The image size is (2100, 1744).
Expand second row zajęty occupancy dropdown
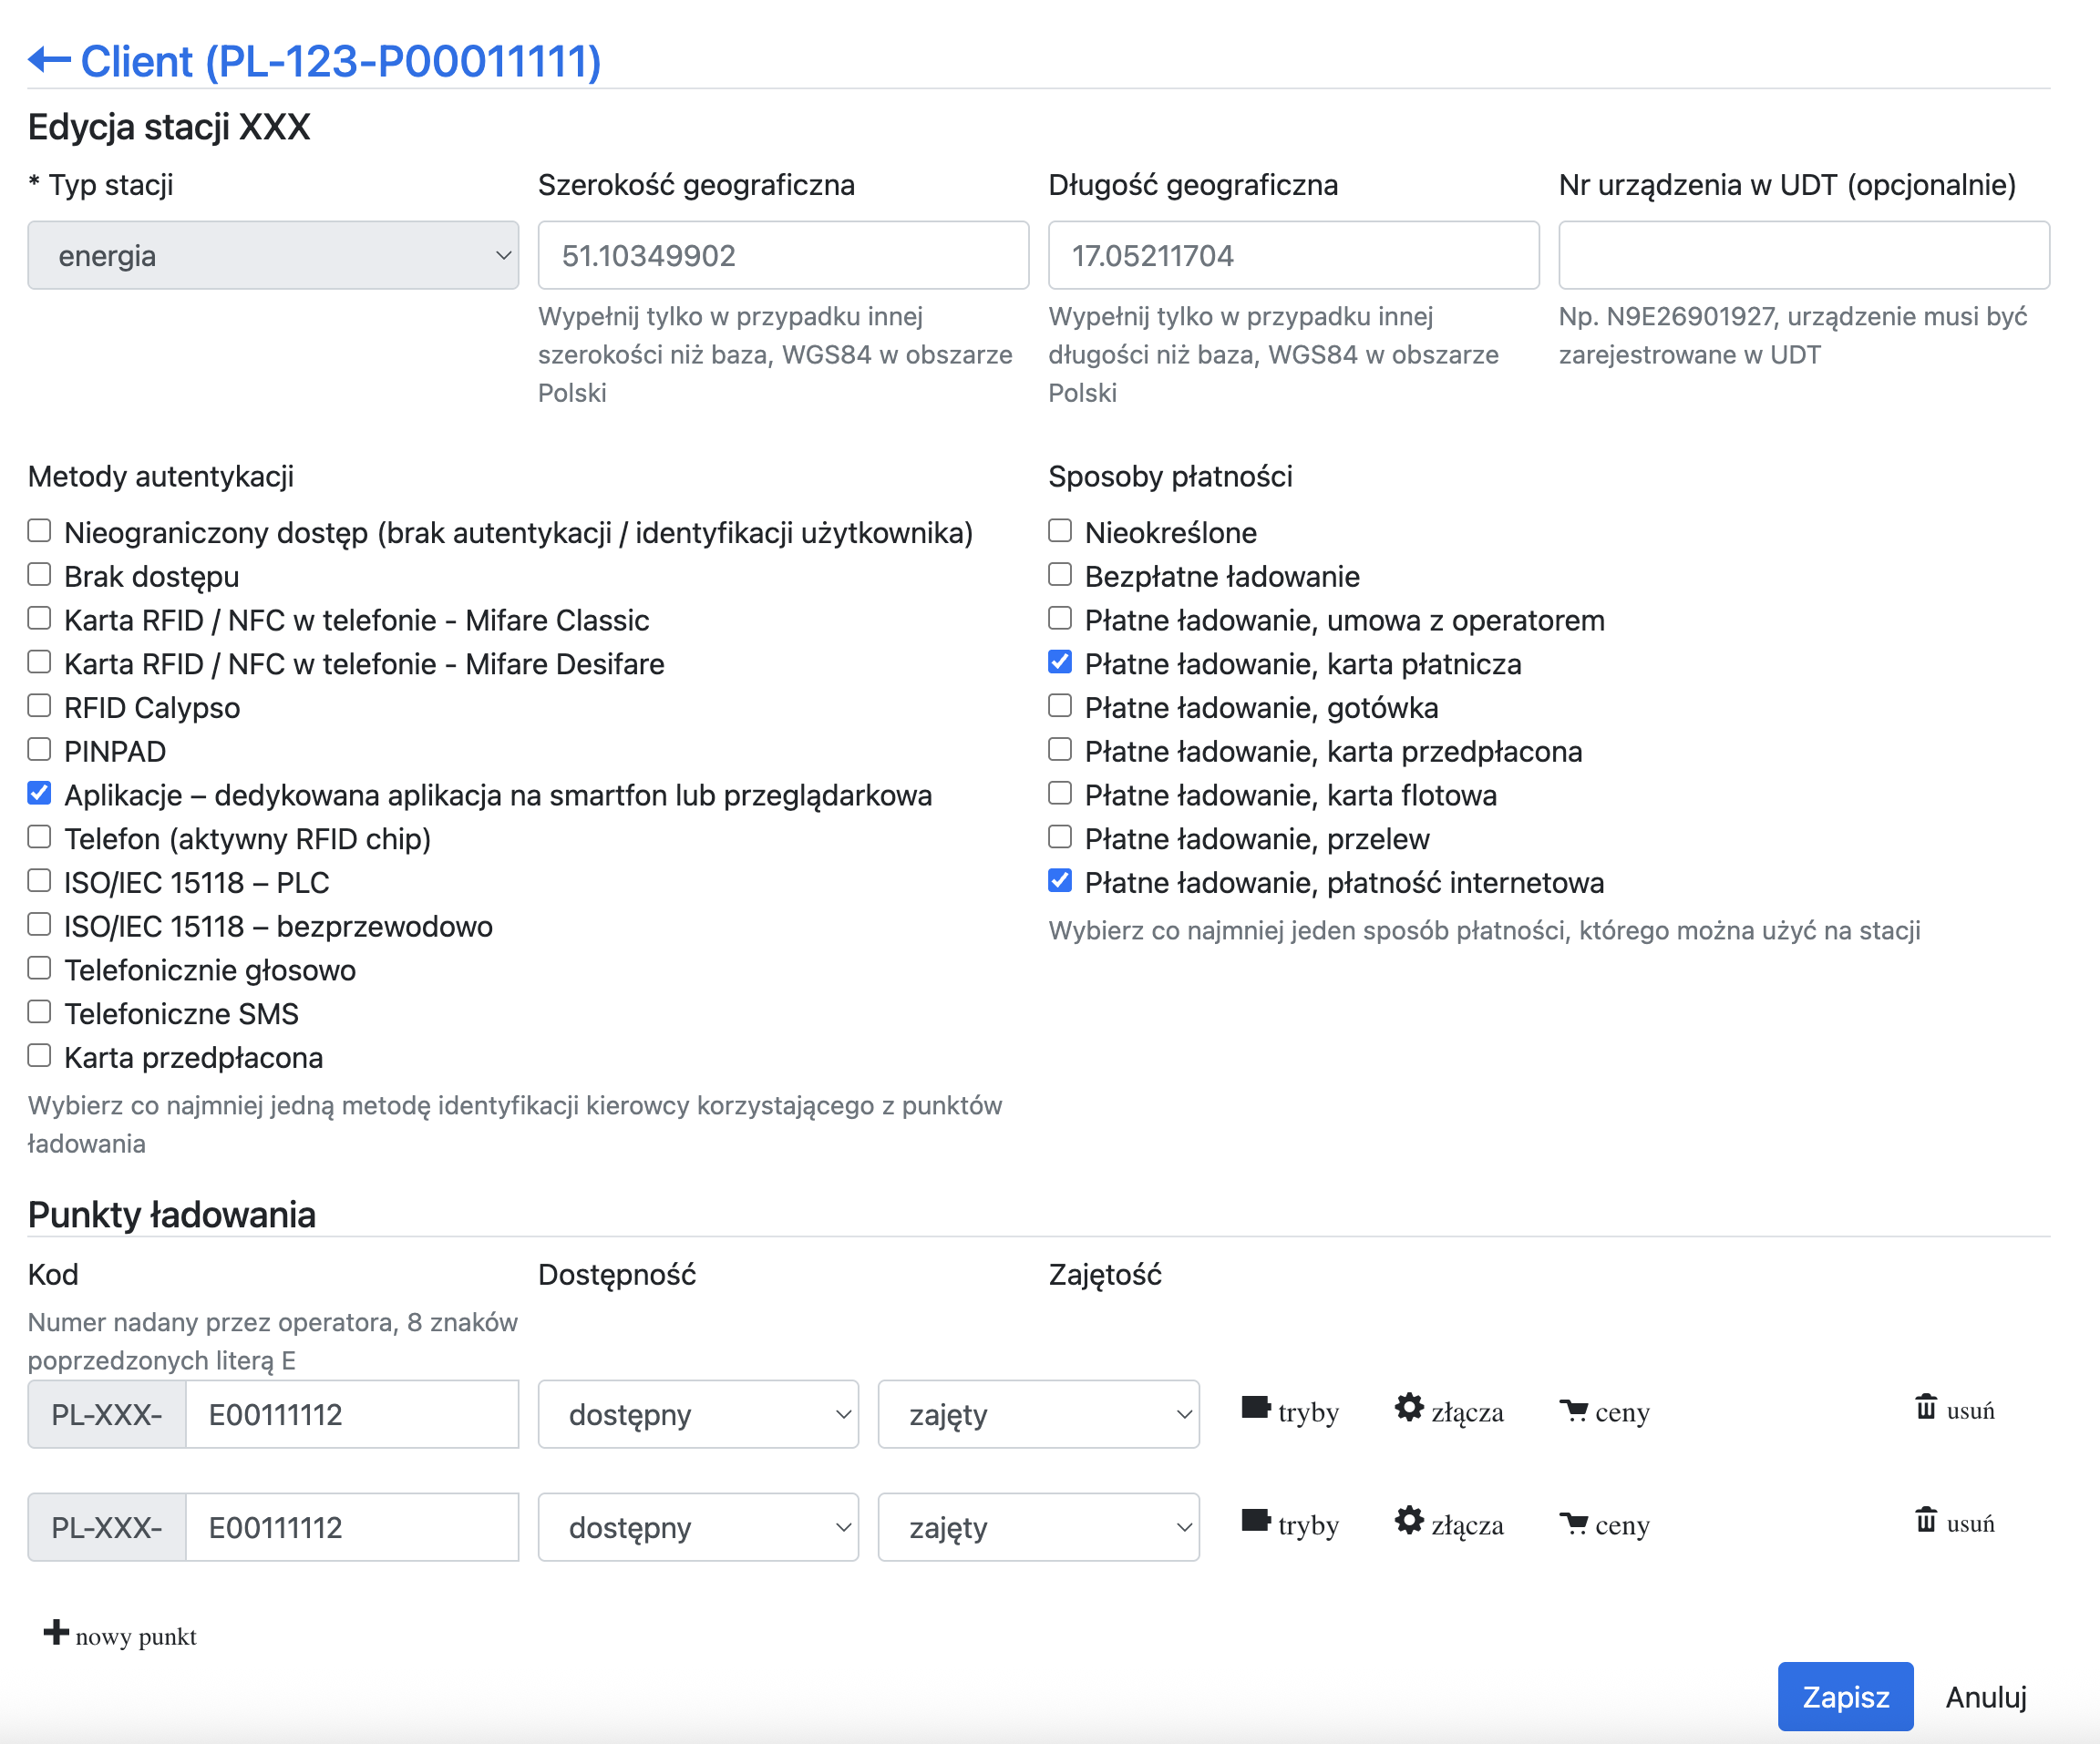(x=1038, y=1527)
